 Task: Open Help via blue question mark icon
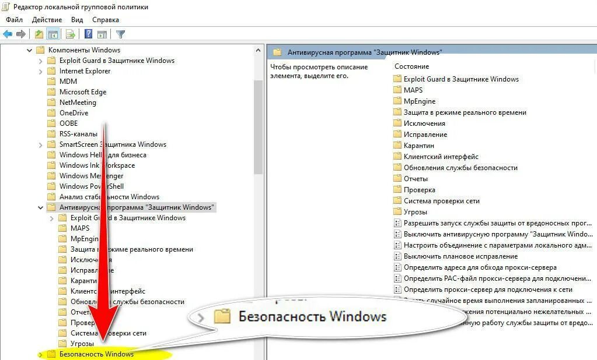88,34
